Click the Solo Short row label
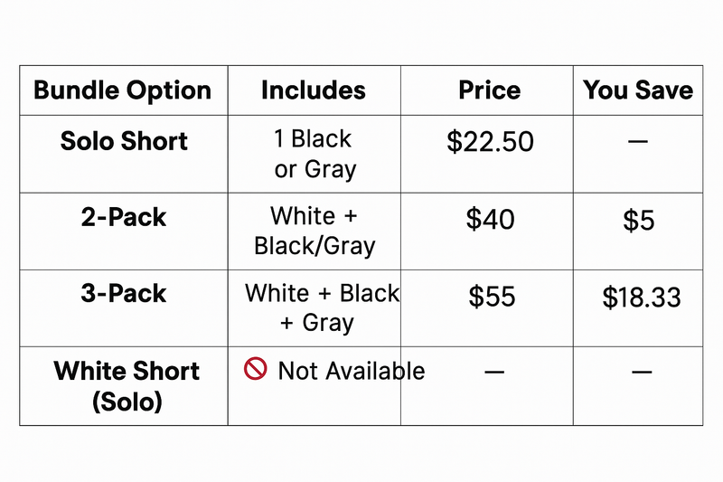Image resolution: width=723 pixels, height=482 pixels. pyautogui.click(x=124, y=142)
